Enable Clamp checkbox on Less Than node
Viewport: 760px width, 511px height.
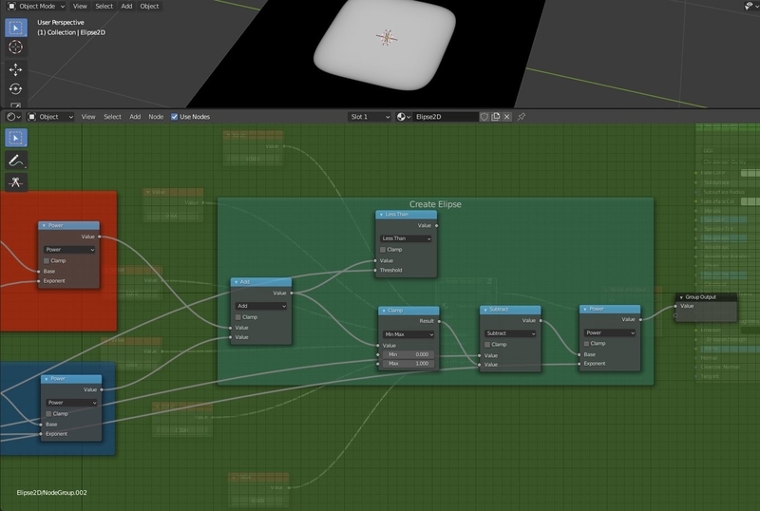tap(383, 250)
